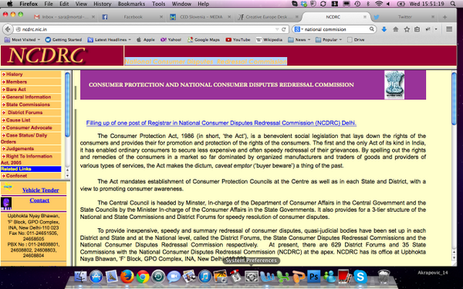
Task: Switch to the CED Slovenia MEDIA tab
Action: (201, 17)
